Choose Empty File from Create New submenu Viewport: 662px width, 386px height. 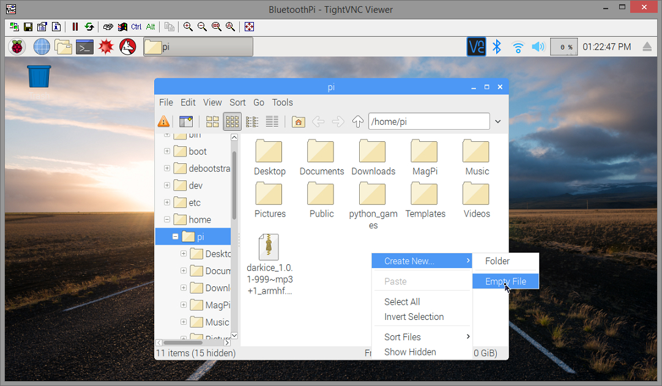[x=505, y=281]
